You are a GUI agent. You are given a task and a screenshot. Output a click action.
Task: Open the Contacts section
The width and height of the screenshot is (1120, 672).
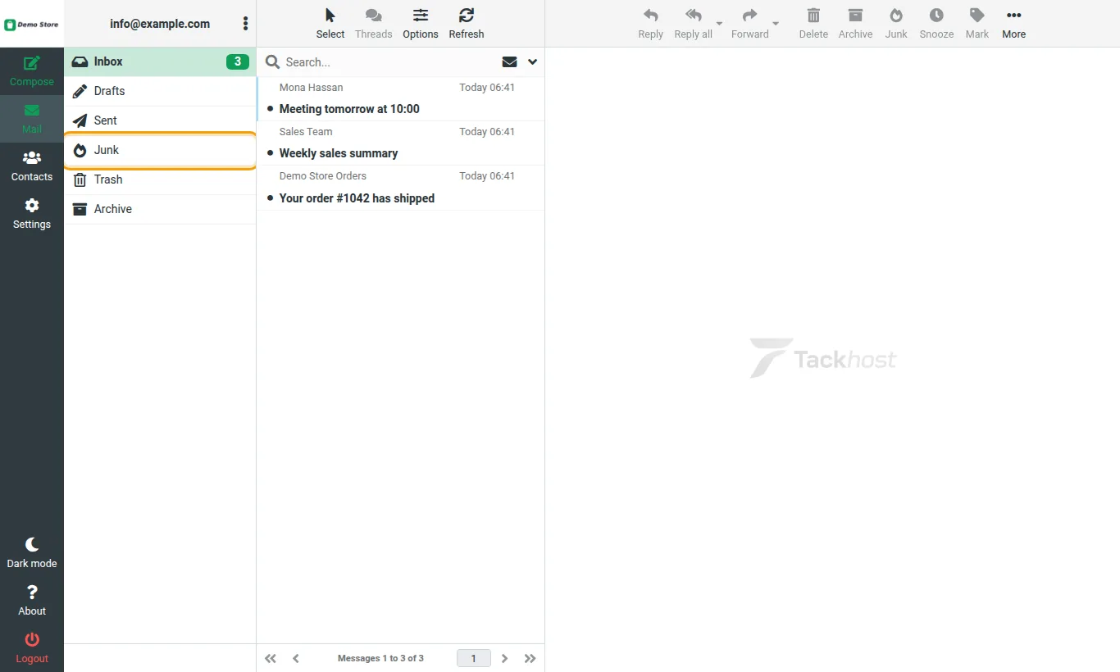coord(32,166)
